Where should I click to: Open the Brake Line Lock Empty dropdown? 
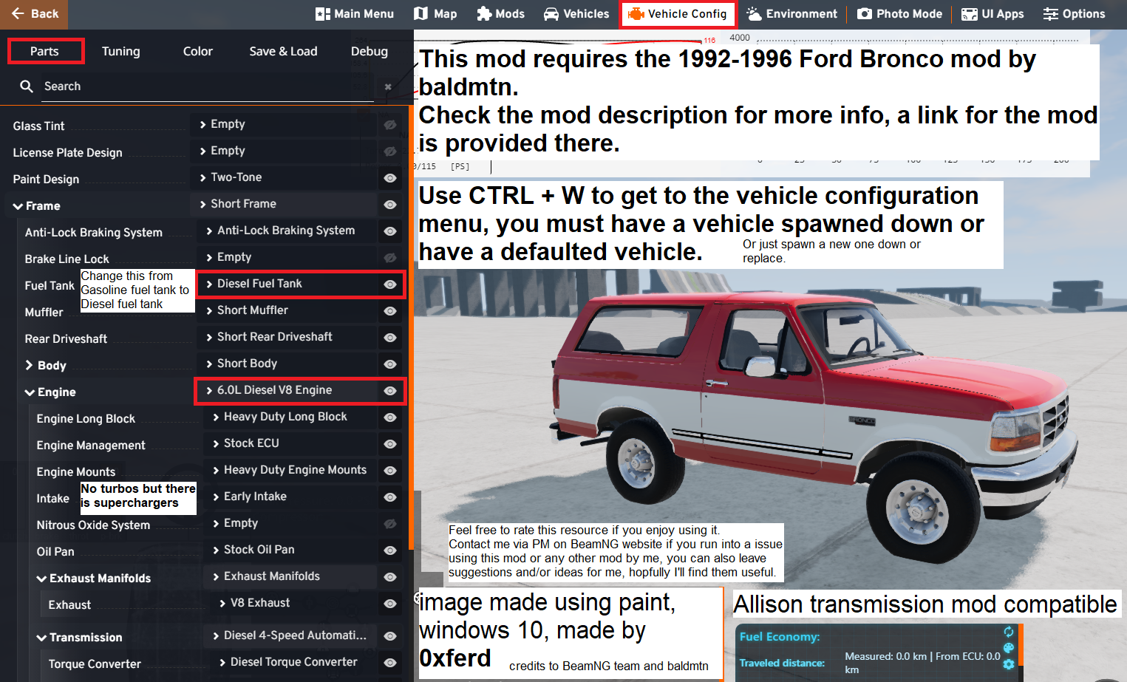point(287,257)
